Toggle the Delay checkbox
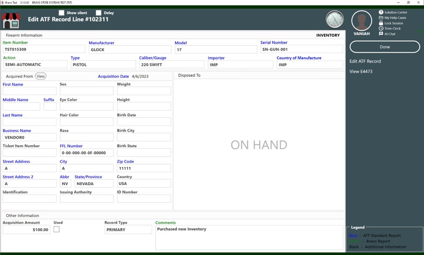This screenshot has height=255, width=424. 98,13
